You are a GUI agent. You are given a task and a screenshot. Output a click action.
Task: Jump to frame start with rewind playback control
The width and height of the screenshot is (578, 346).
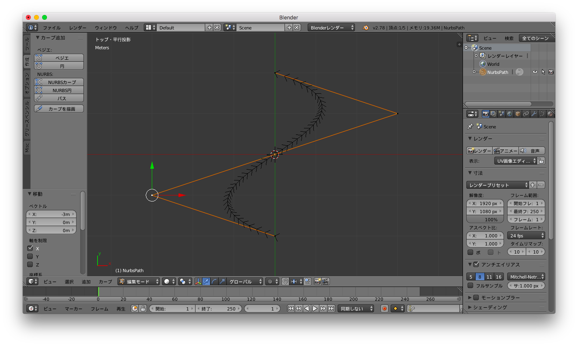[x=291, y=308]
